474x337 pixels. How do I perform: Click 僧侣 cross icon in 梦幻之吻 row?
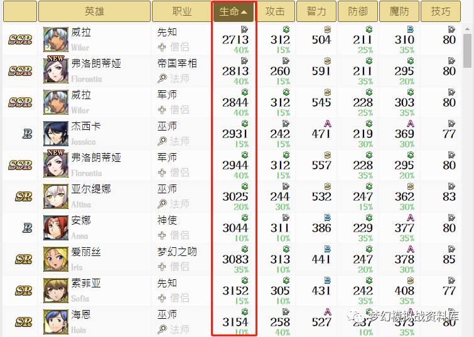[x=162, y=267]
